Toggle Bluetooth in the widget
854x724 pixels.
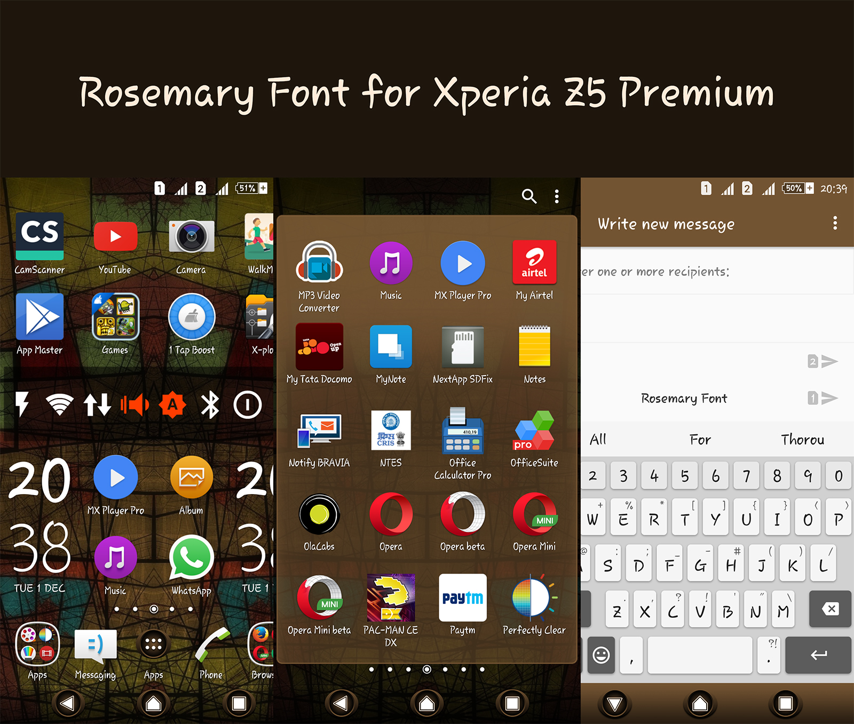[210, 405]
